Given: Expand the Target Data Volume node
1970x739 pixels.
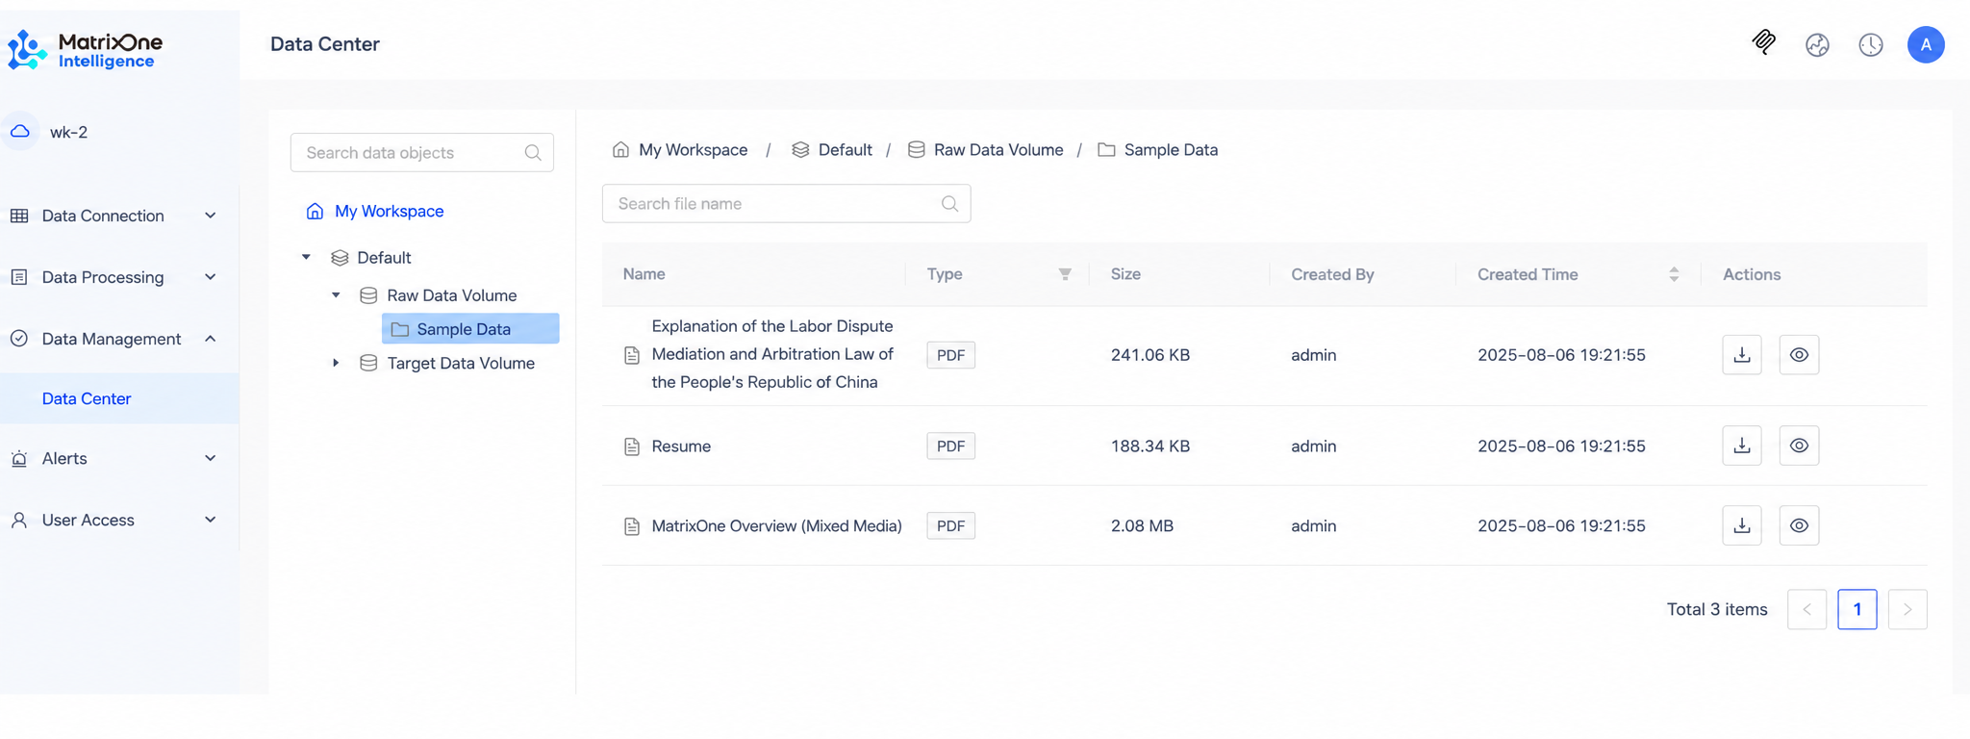Looking at the screenshot, I should pyautogui.click(x=336, y=363).
